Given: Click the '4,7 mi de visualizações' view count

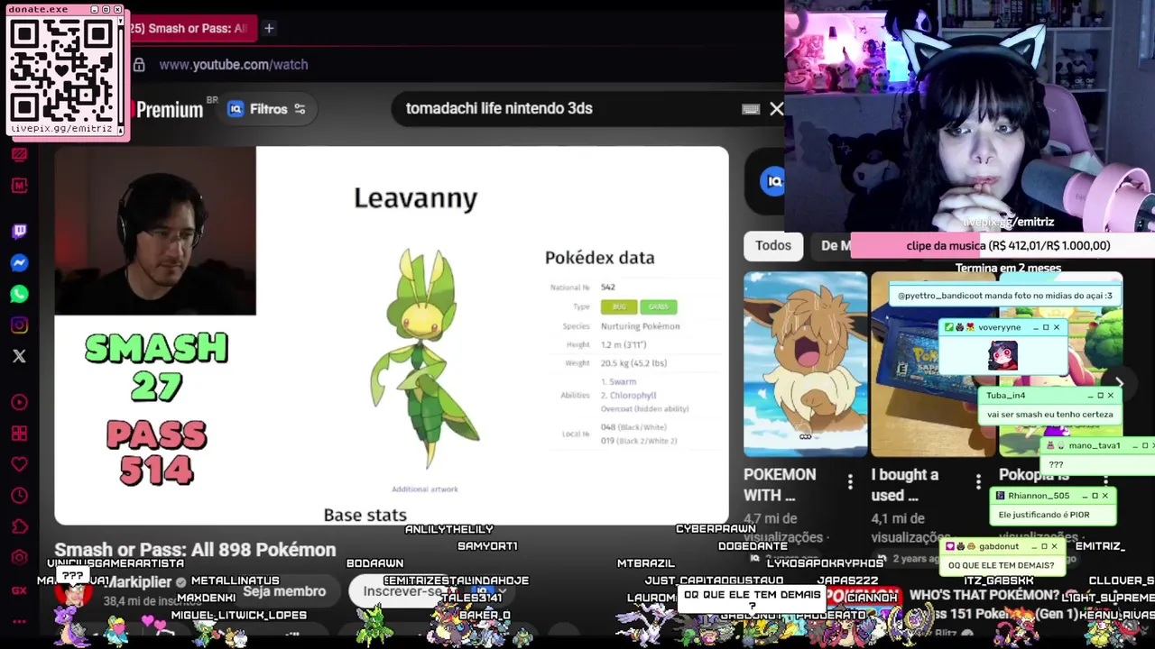Looking at the screenshot, I should click(784, 527).
